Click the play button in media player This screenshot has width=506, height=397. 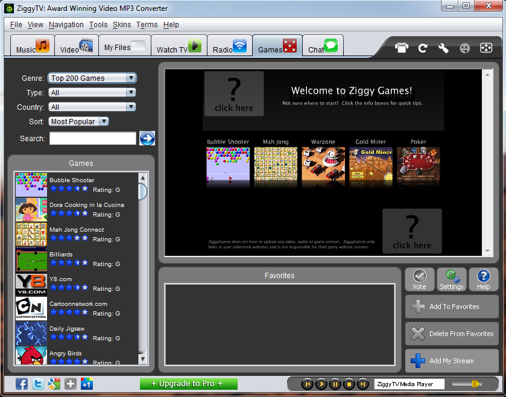pos(321,384)
